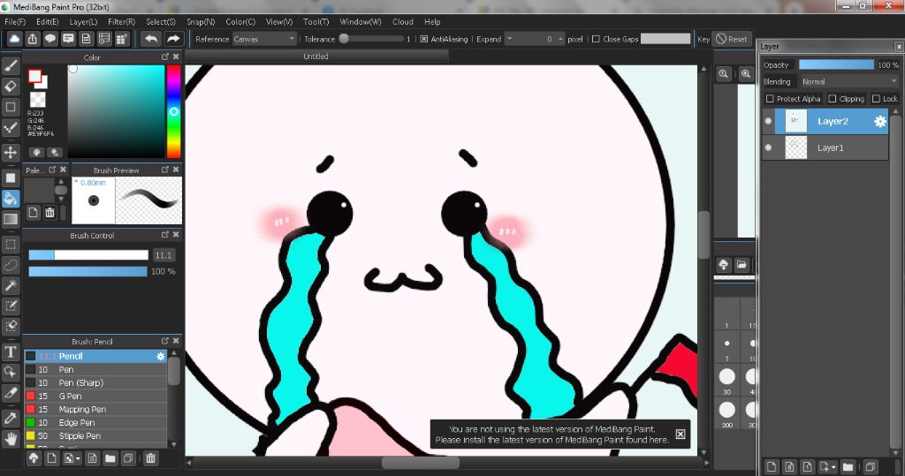This screenshot has width=905, height=476.
Task: Delete the palette color with the trash icon
Action: (49, 212)
